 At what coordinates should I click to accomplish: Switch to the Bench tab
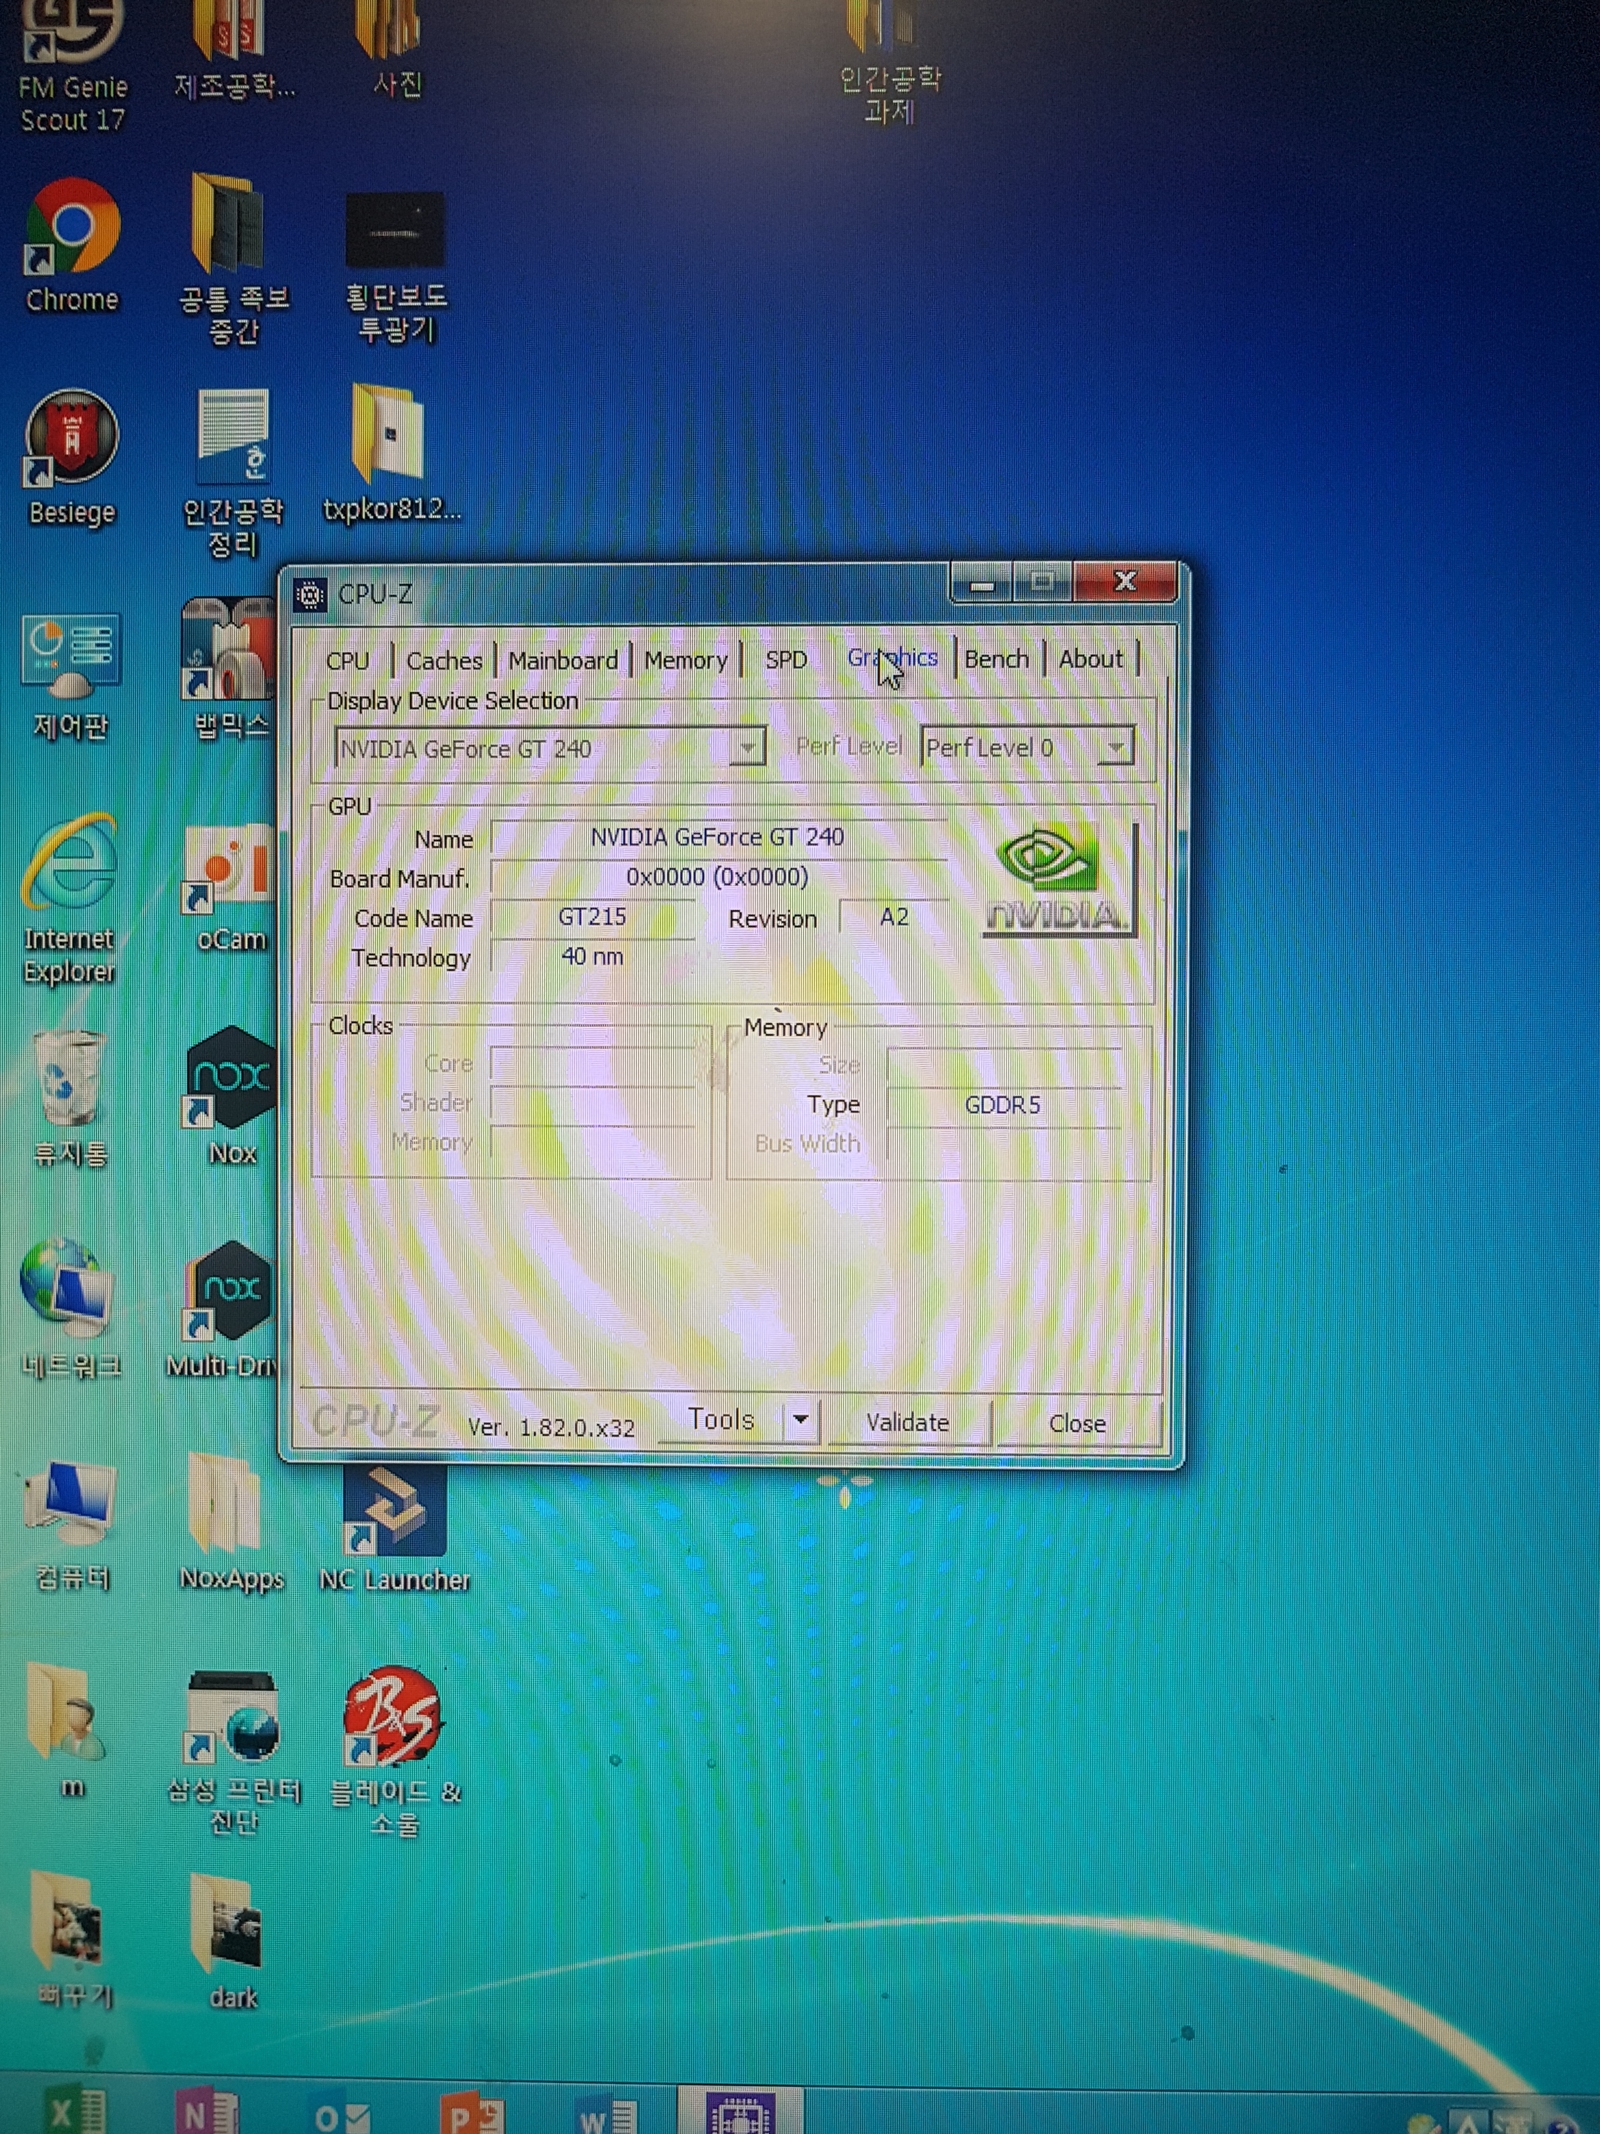[x=996, y=659]
